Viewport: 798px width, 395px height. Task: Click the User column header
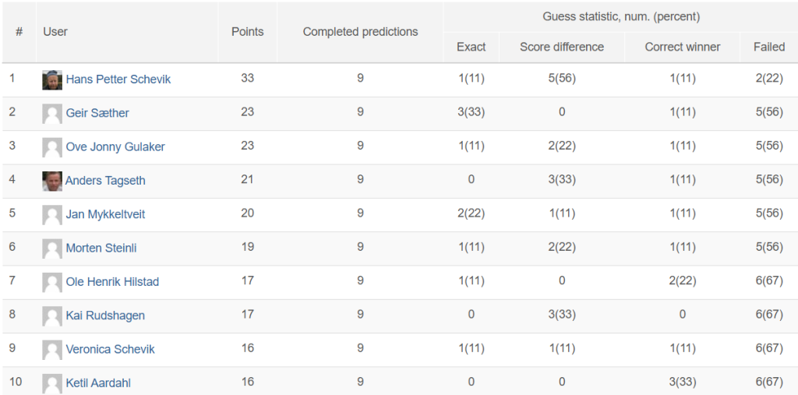55,32
